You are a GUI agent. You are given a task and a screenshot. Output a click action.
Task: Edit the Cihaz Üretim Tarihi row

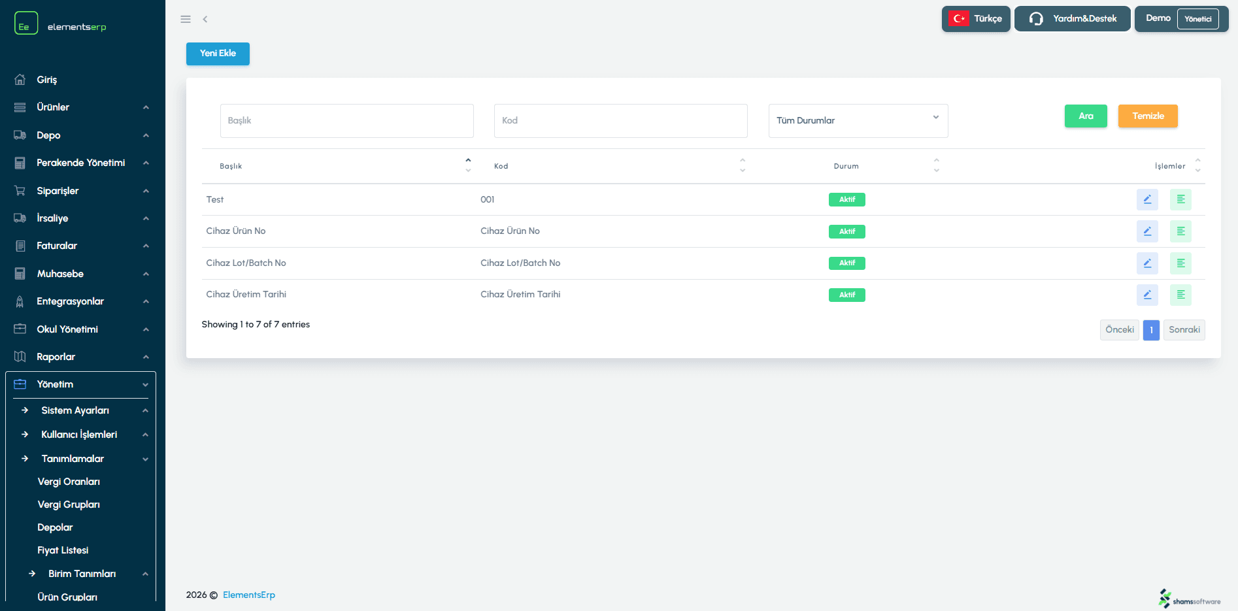(1147, 295)
